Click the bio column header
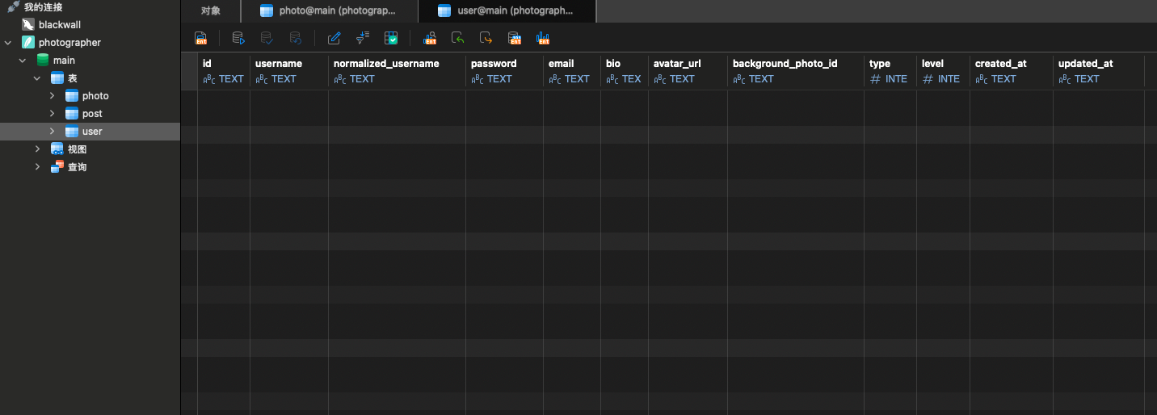This screenshot has height=415, width=1157. coord(625,71)
